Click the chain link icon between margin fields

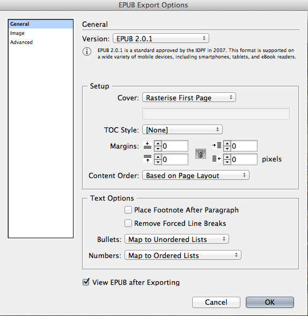tap(201, 154)
